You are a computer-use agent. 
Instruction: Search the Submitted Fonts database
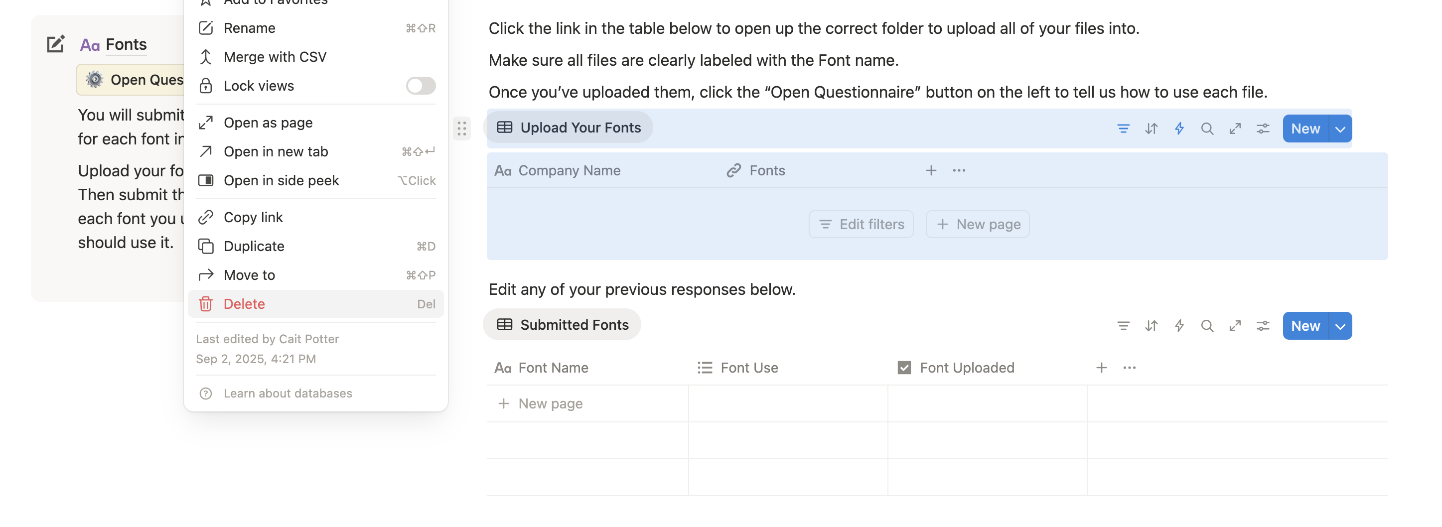(x=1207, y=326)
